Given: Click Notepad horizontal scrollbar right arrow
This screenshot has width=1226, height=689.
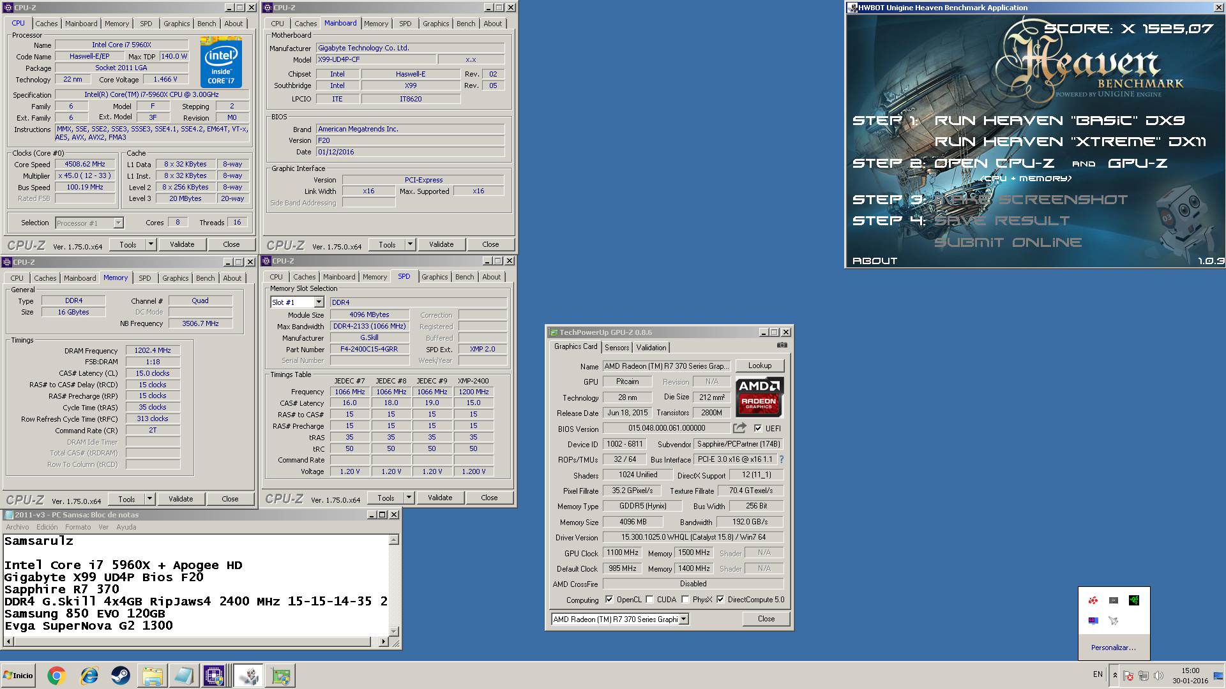Looking at the screenshot, I should click(x=383, y=642).
